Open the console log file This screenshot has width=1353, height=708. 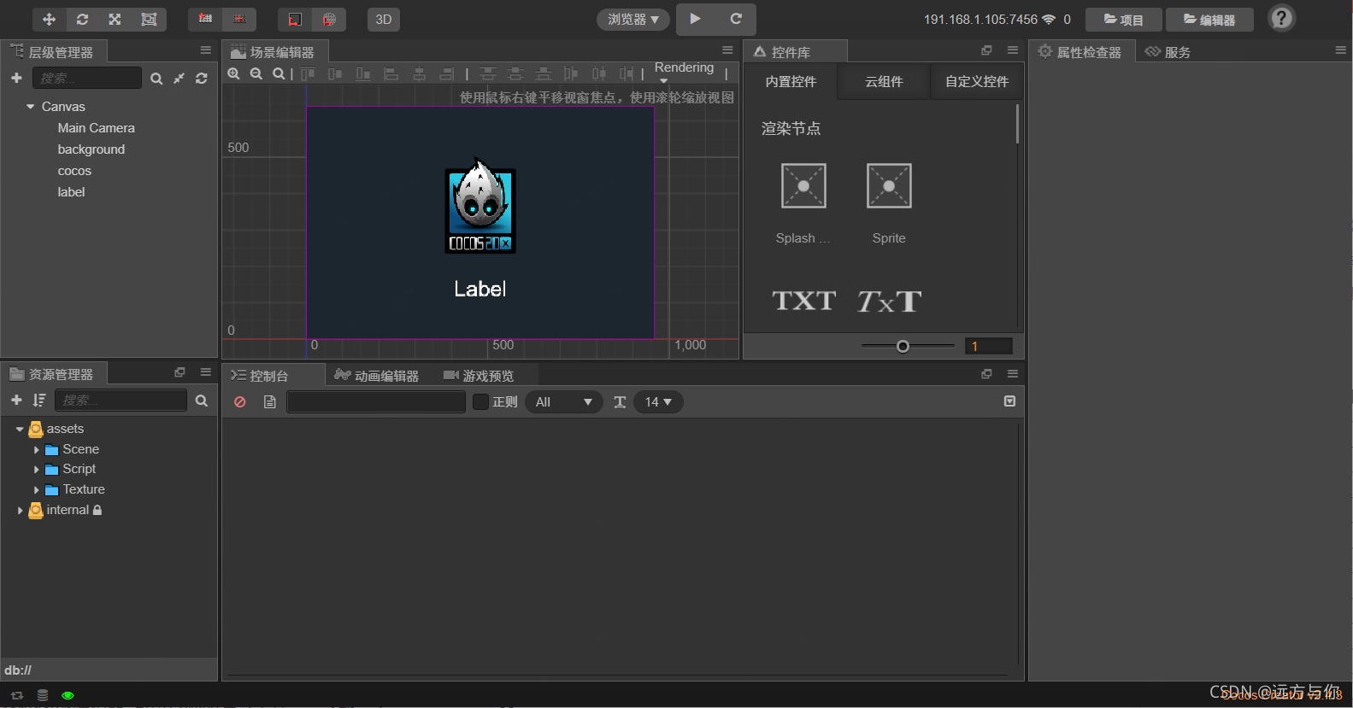coord(270,402)
